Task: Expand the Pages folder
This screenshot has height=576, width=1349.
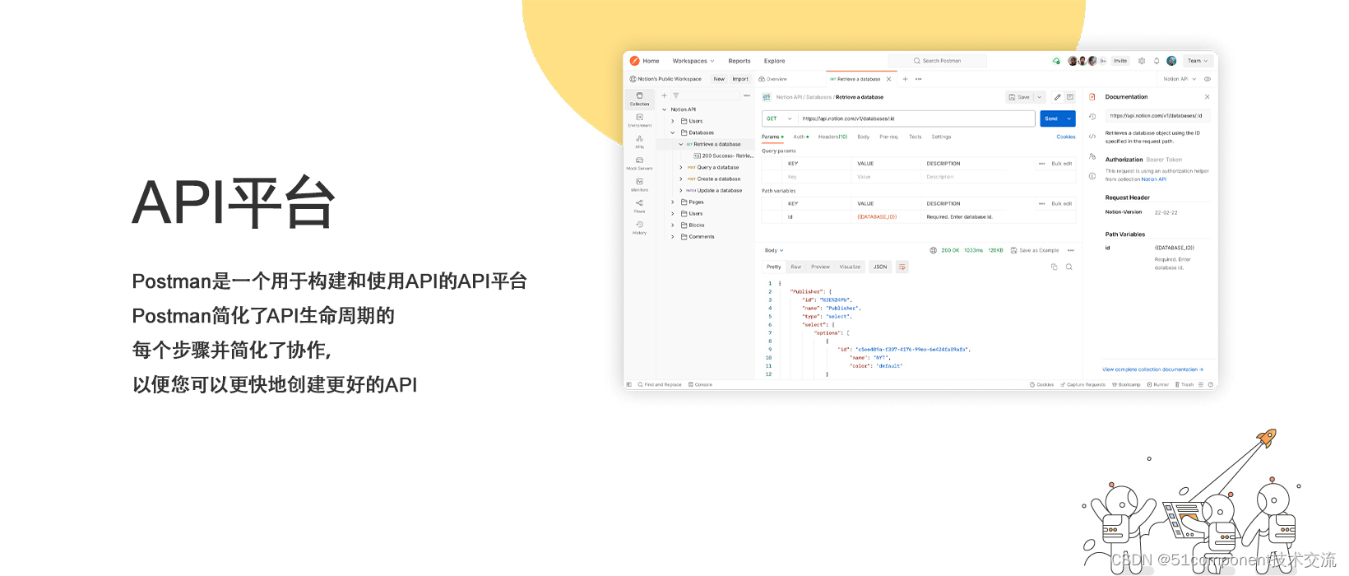Action: coord(673,202)
